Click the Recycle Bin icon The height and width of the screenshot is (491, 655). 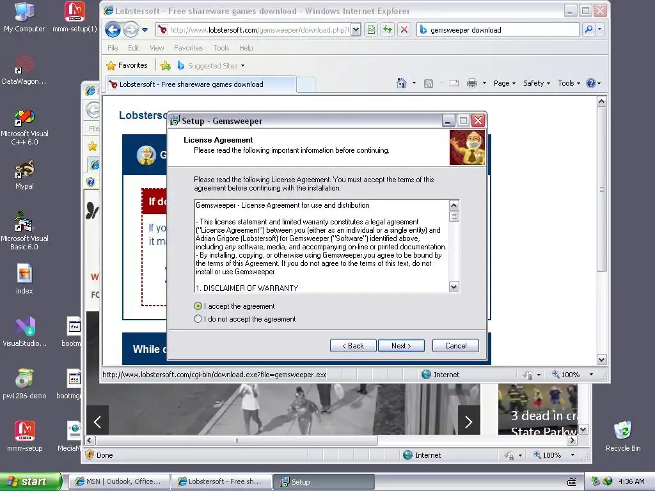click(623, 436)
